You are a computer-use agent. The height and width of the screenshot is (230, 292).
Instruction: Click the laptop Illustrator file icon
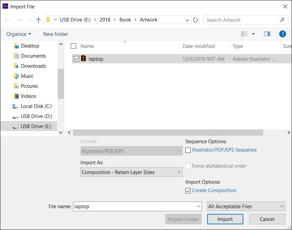pyautogui.click(x=83, y=58)
